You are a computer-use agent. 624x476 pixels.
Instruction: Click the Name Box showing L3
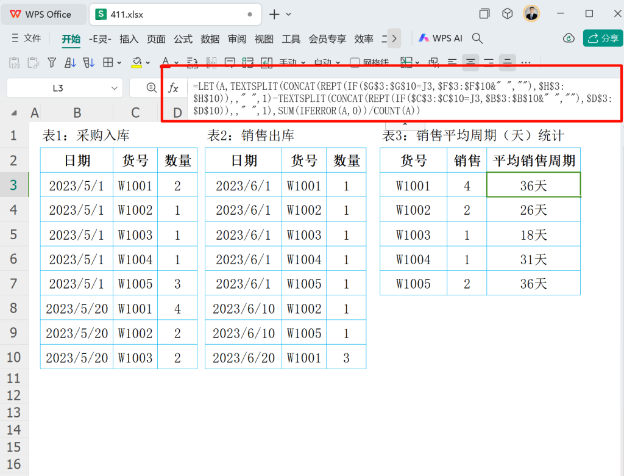pos(58,88)
